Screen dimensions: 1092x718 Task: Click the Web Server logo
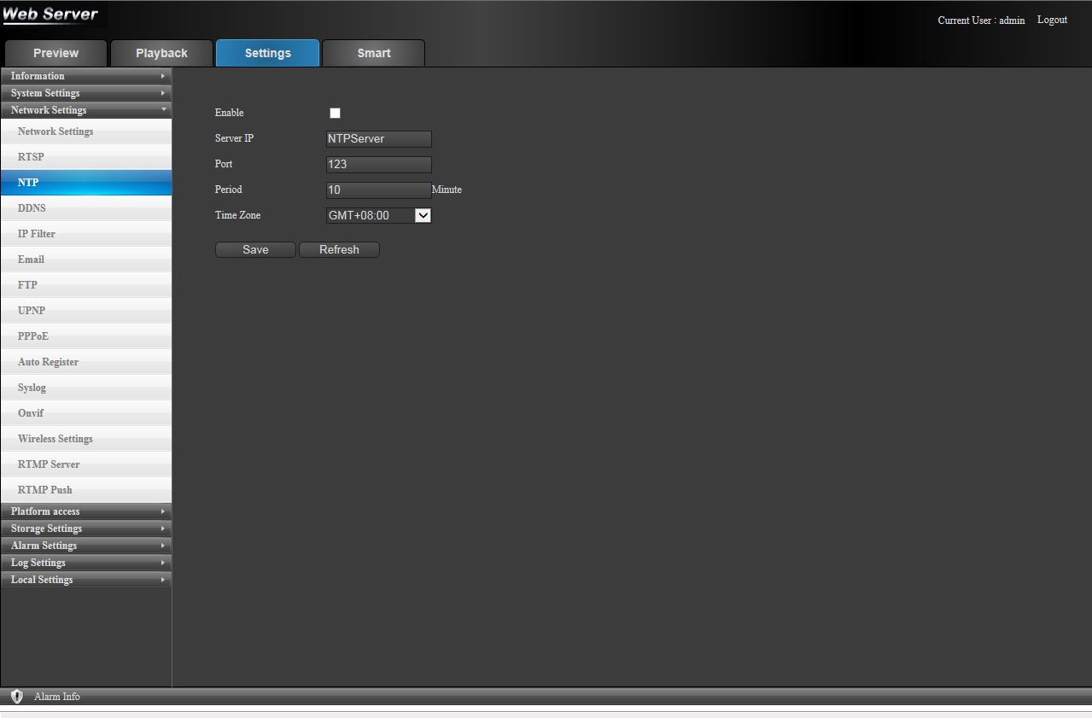click(x=51, y=15)
